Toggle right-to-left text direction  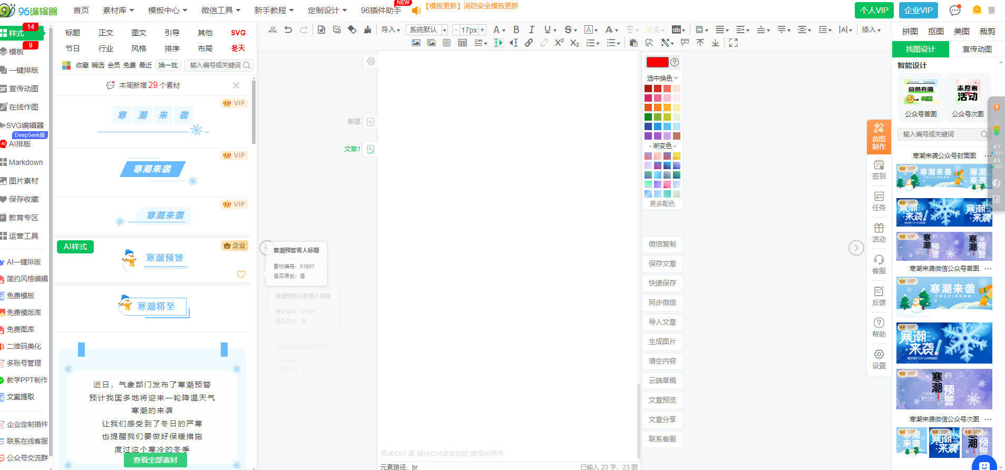pyautogui.click(x=513, y=43)
